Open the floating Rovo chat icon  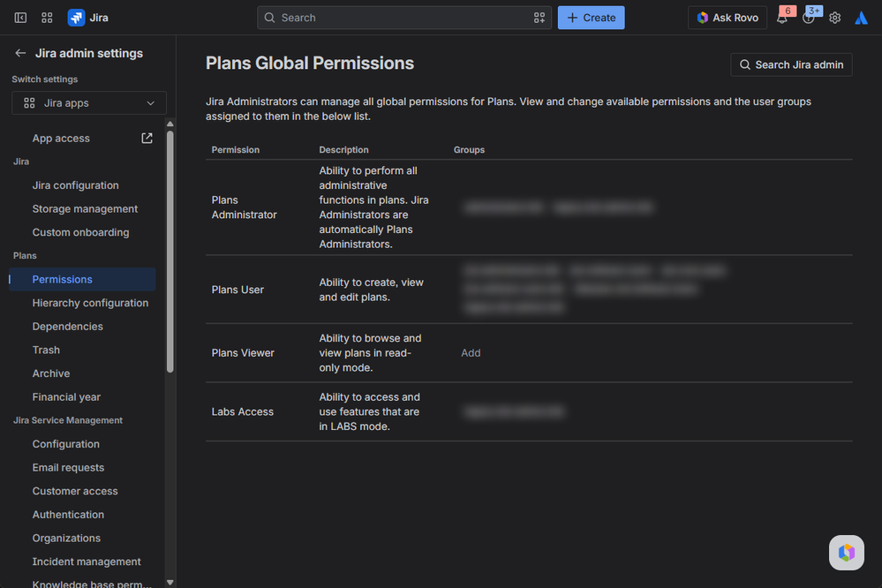click(846, 553)
